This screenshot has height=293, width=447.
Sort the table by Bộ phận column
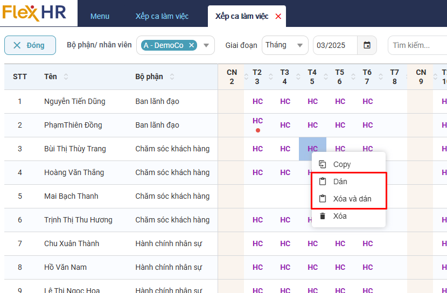172,76
